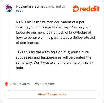Click the reply arrow icon
This screenshot has height=103, width=104.
click(37, 84)
